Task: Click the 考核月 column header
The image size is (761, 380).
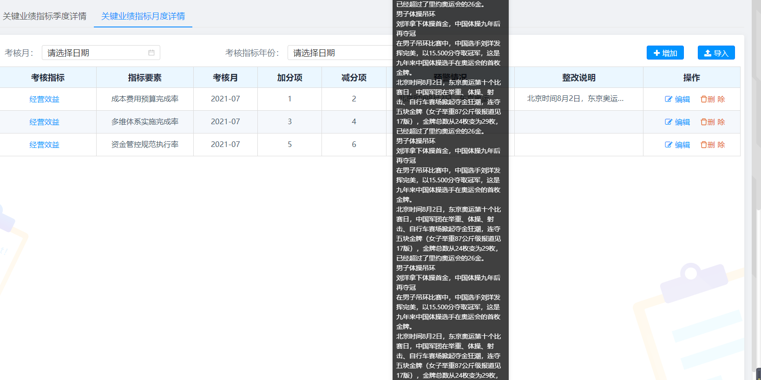Action: tap(225, 78)
